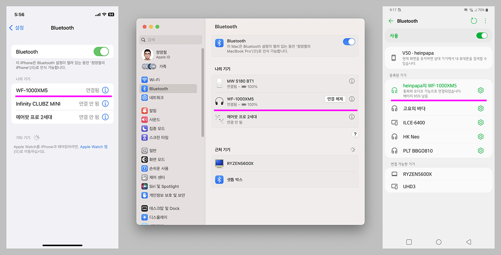This screenshot has width=501, height=255.
Task: Show info for WF-1000XM5 on Mac
Action: click(352, 99)
